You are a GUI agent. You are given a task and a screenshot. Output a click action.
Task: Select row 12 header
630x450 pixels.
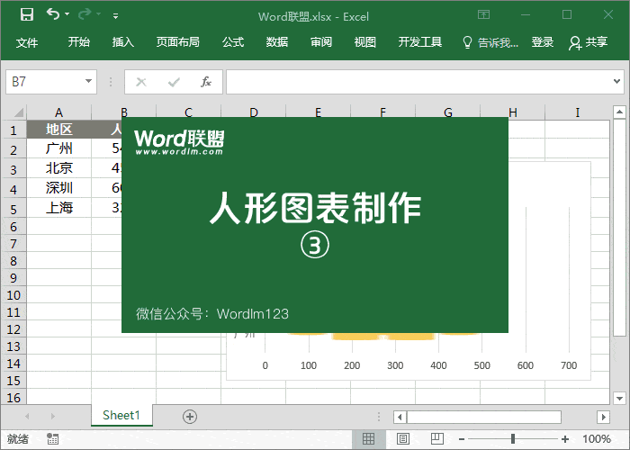coord(13,329)
